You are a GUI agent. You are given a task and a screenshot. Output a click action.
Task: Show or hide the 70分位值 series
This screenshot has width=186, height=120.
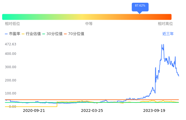pyautogui.click(x=75, y=34)
